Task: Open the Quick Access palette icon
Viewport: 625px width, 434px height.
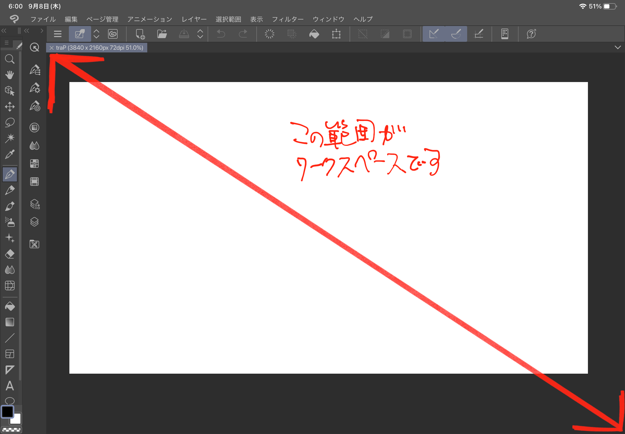Action: pyautogui.click(x=34, y=47)
